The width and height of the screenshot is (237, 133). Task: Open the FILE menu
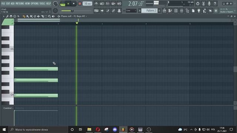point(3,3)
